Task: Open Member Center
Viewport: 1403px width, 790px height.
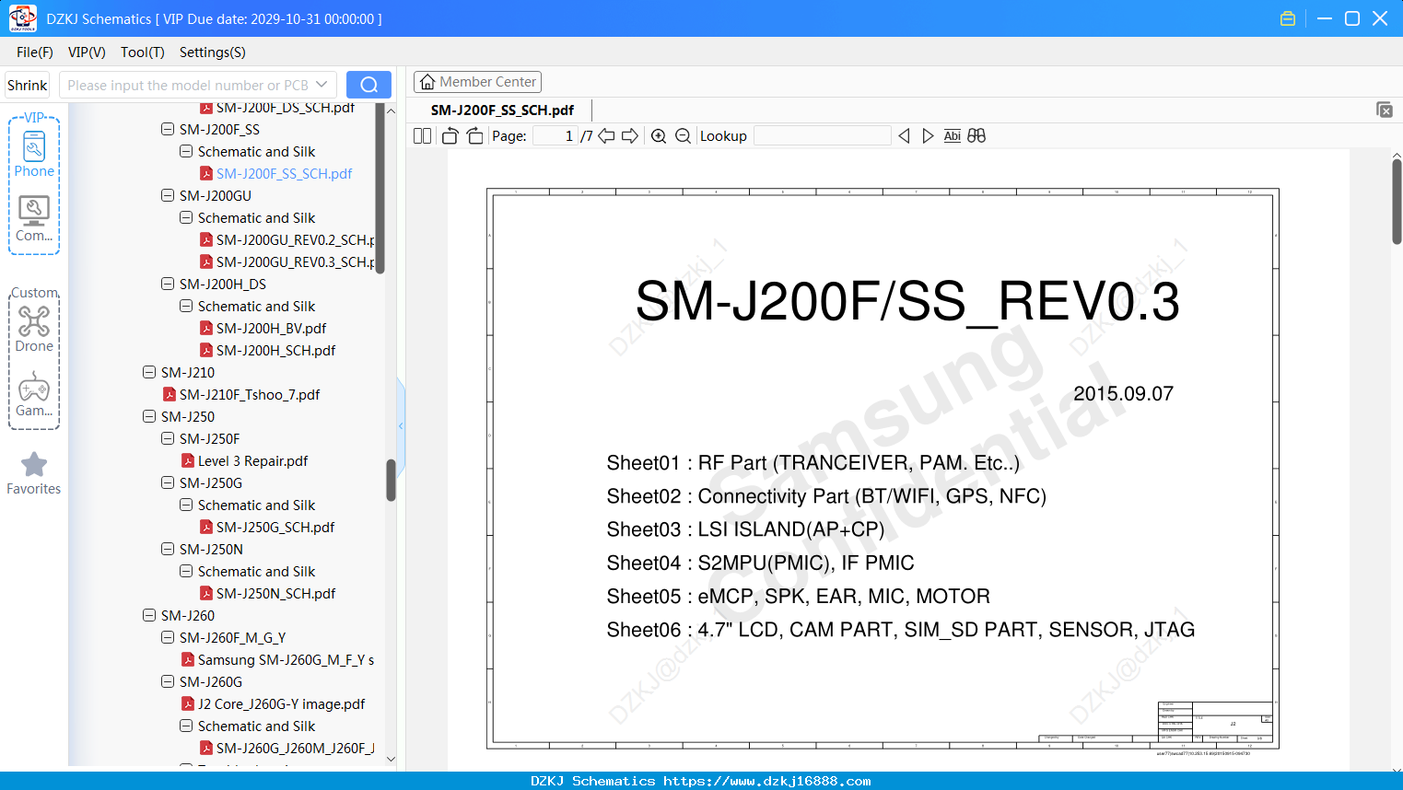Action: [477, 82]
